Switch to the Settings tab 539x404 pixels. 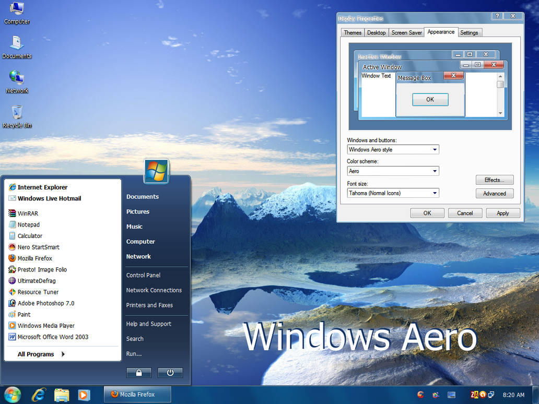469,33
